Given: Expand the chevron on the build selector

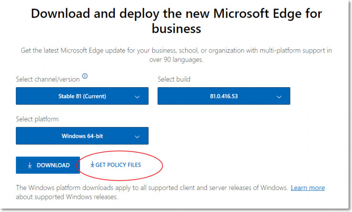Looking at the screenshot, I should pos(279,97).
